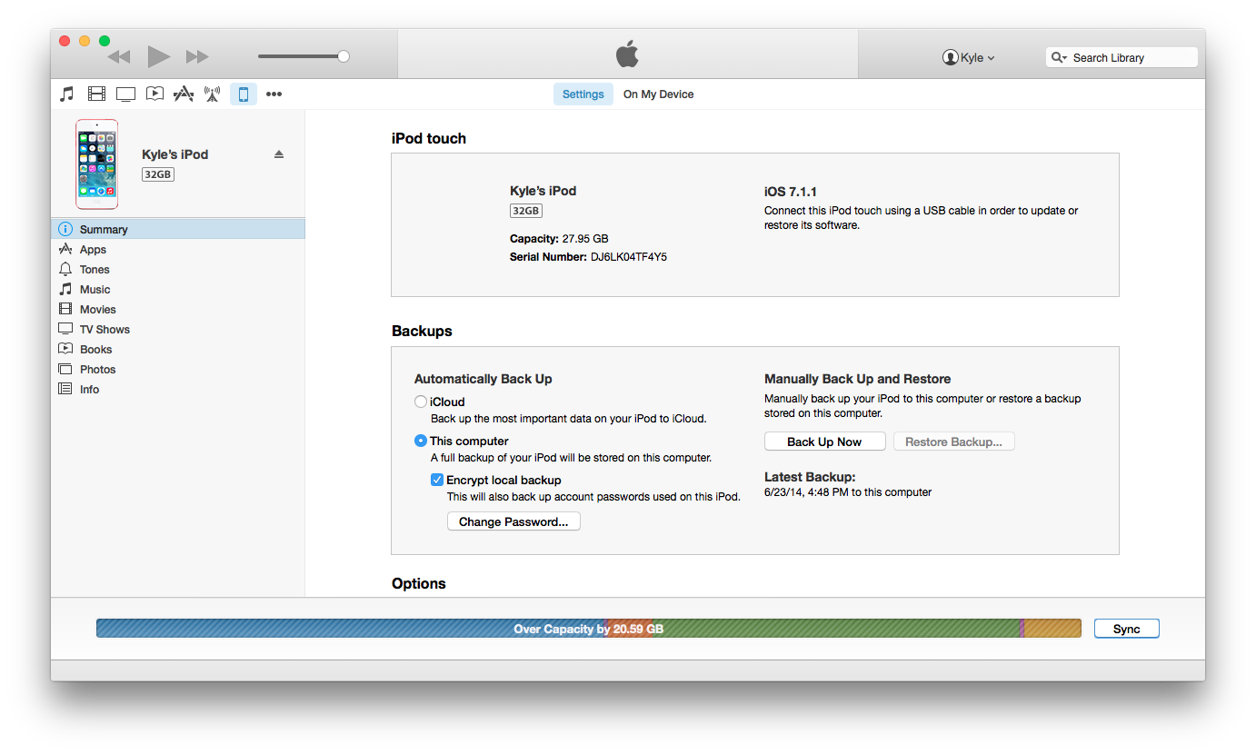The width and height of the screenshot is (1256, 754).
Task: Click the Apple logo in the status display
Action: [627, 55]
